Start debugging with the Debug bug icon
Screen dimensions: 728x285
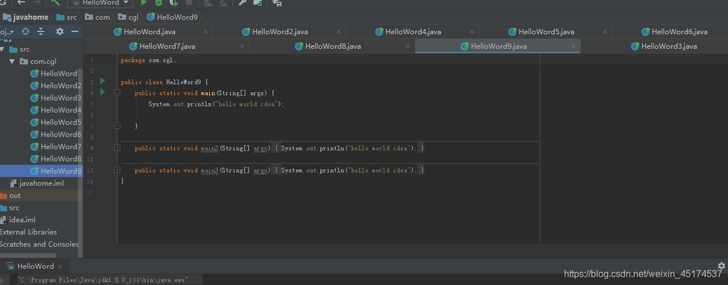pyautogui.click(x=159, y=3)
